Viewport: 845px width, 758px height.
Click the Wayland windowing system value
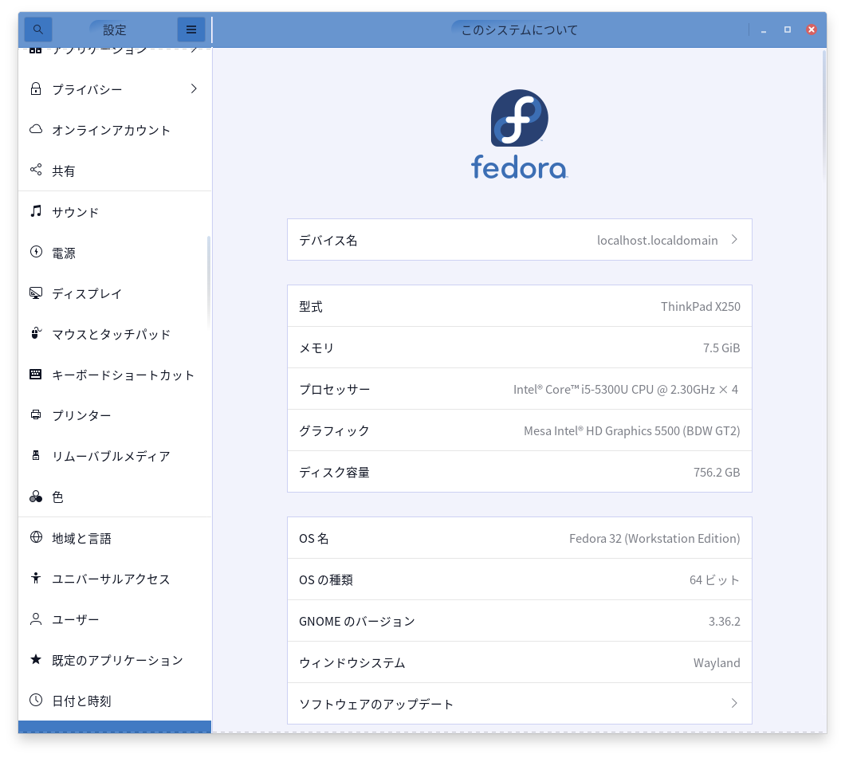pos(716,662)
